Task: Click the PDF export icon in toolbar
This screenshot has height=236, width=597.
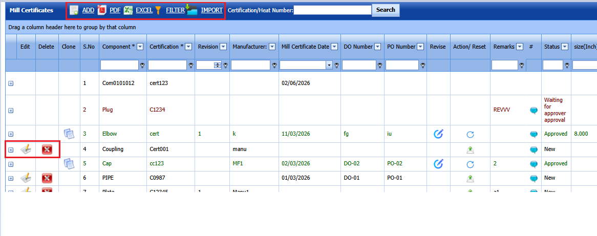Action: [102, 10]
